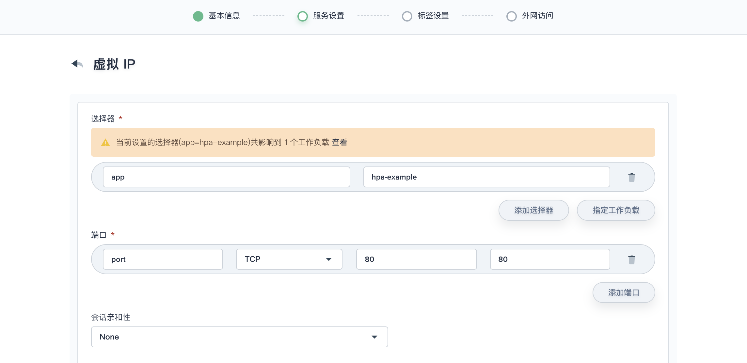Click the first port number field 80

(x=416, y=259)
